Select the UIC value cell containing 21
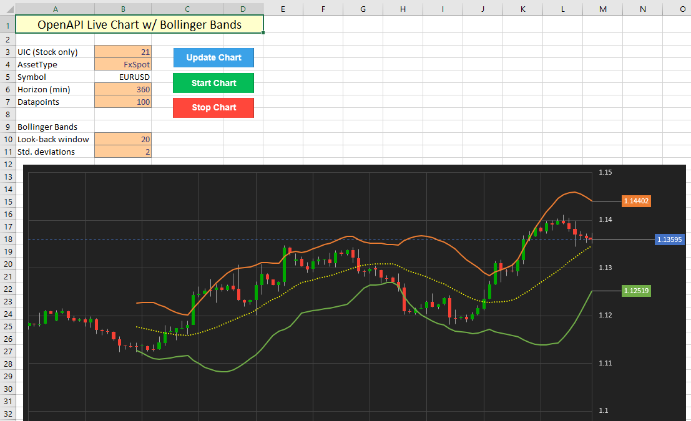This screenshot has height=421, width=691. 123,52
